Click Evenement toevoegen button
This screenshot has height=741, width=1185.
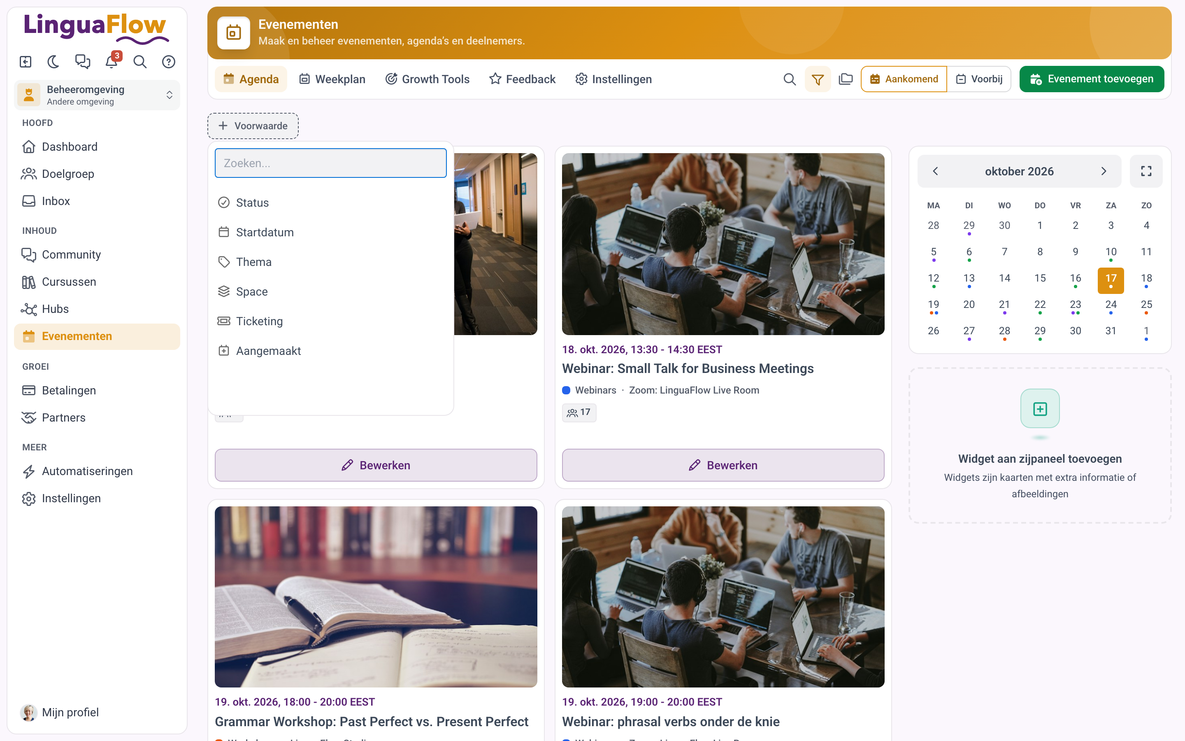point(1092,79)
